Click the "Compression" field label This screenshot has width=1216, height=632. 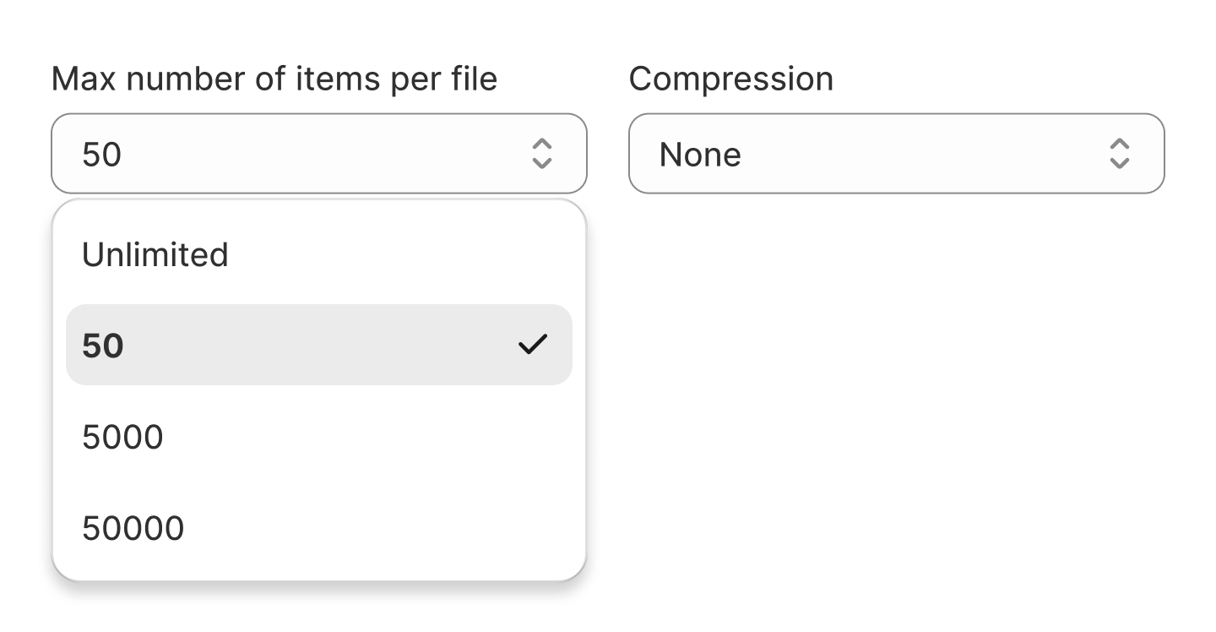730,79
